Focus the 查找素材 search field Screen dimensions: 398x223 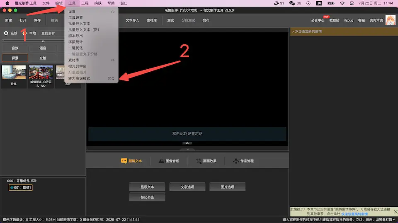coord(52,33)
